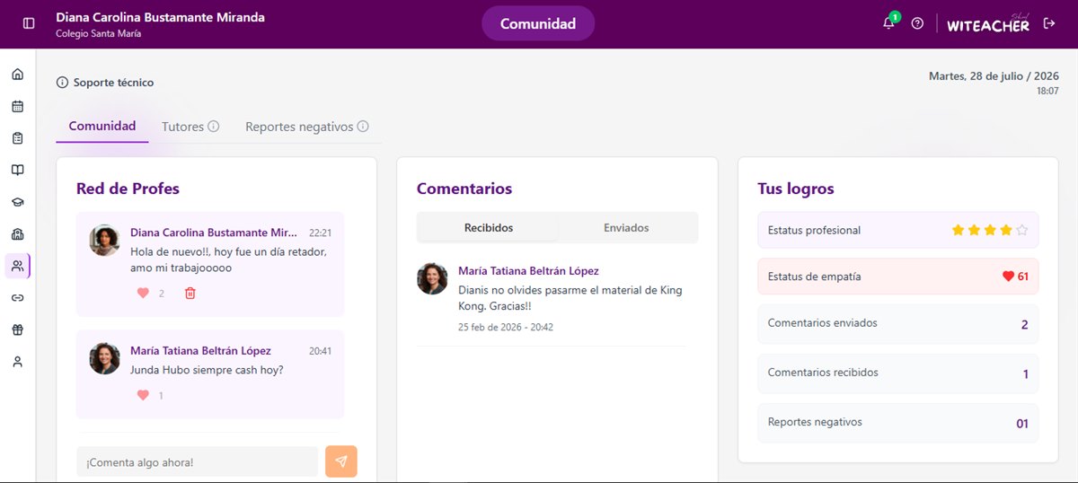Go to Home in sidebar
1078x483 pixels.
pyautogui.click(x=17, y=74)
